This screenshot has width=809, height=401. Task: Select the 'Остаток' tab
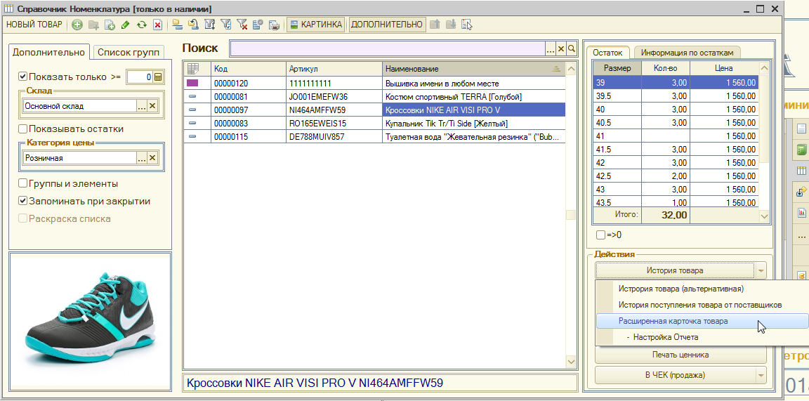tap(607, 52)
